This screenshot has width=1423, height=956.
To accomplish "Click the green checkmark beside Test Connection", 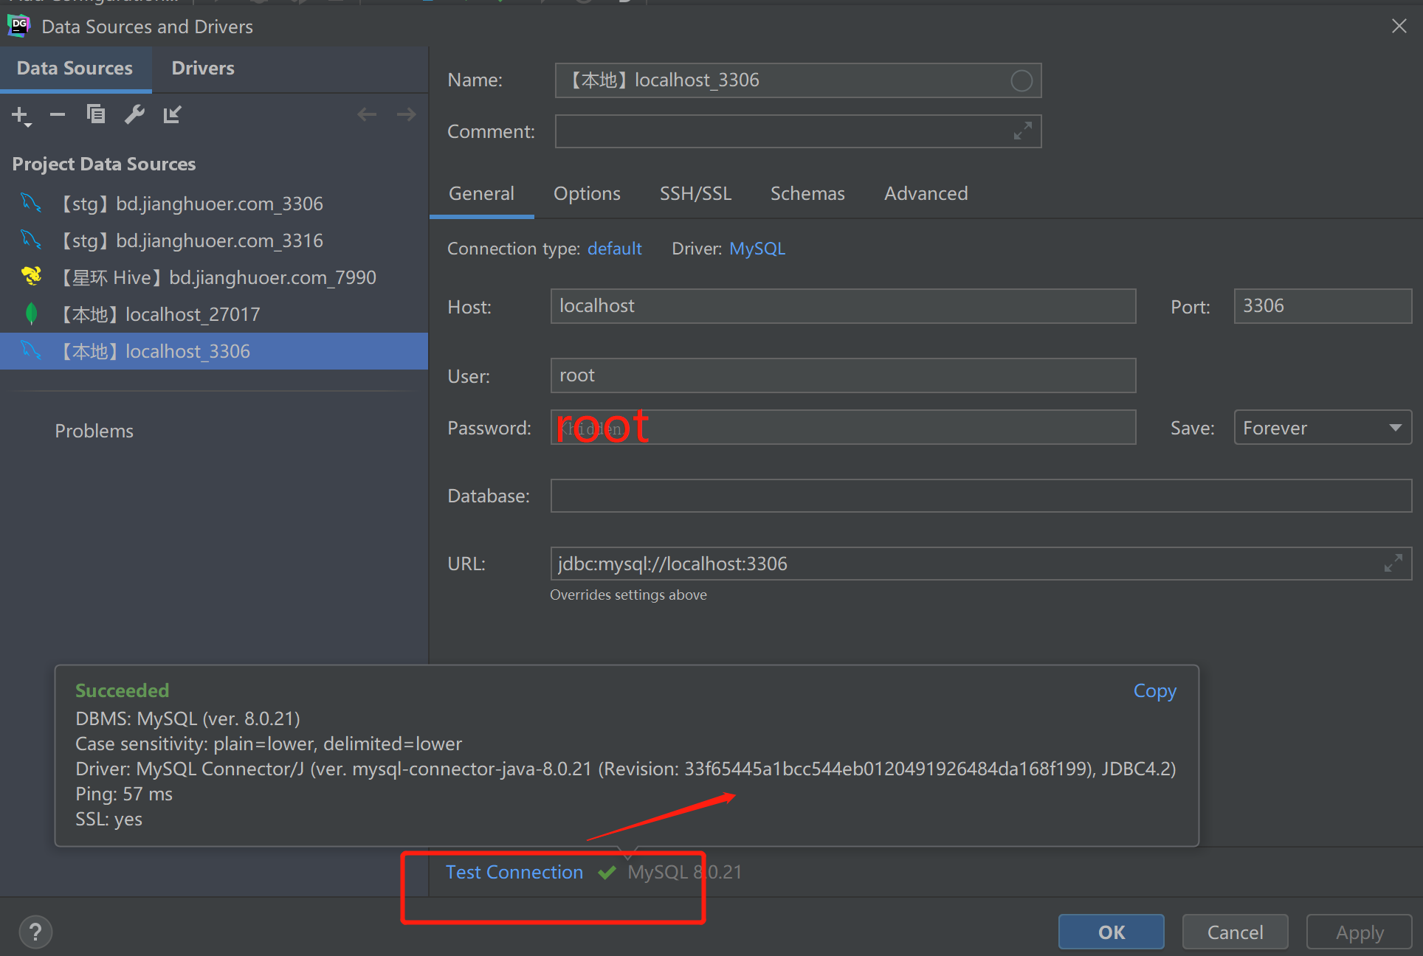I will [x=607, y=873].
